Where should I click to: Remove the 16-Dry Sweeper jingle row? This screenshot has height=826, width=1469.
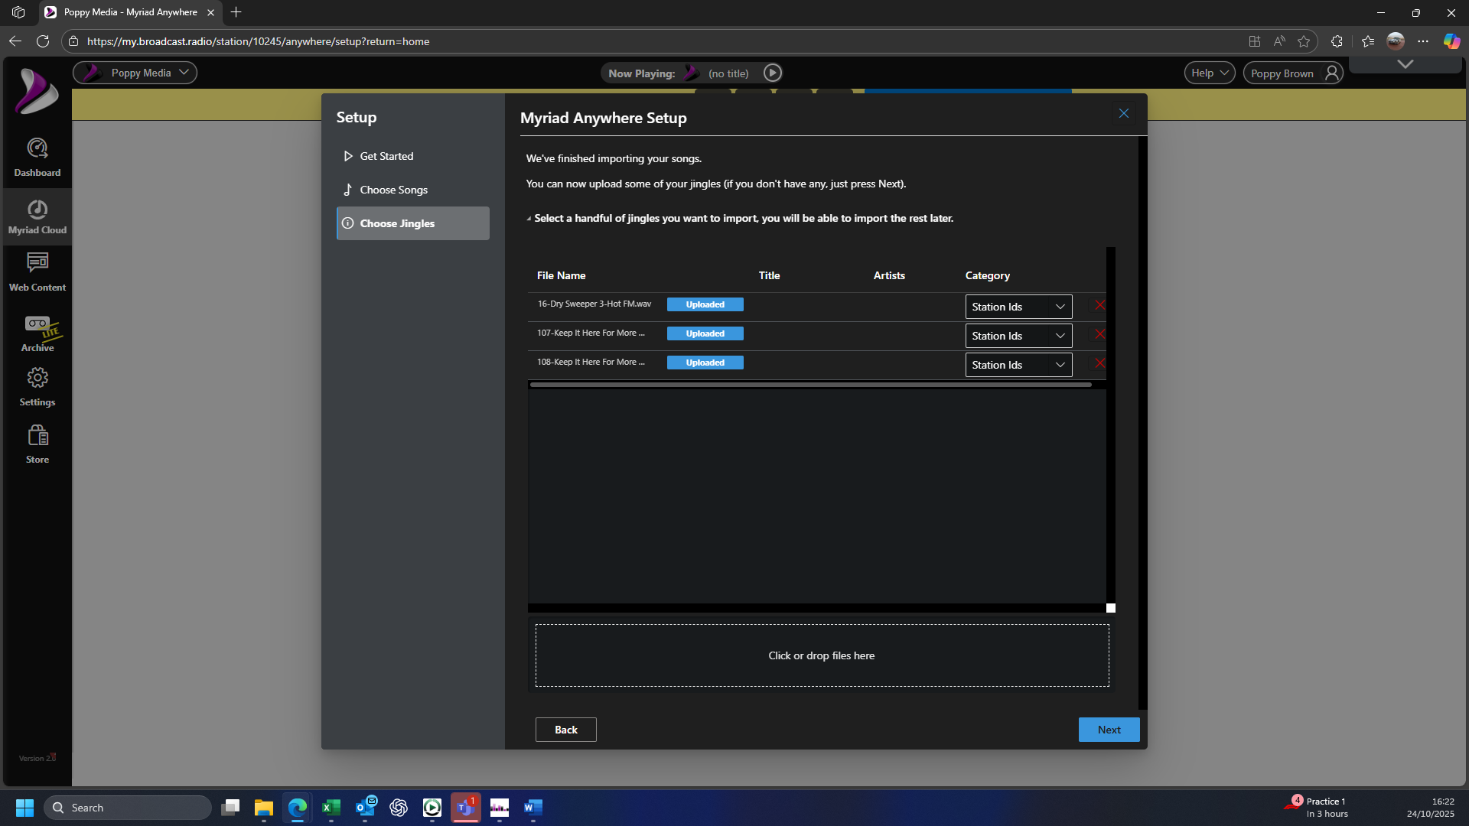(x=1099, y=305)
